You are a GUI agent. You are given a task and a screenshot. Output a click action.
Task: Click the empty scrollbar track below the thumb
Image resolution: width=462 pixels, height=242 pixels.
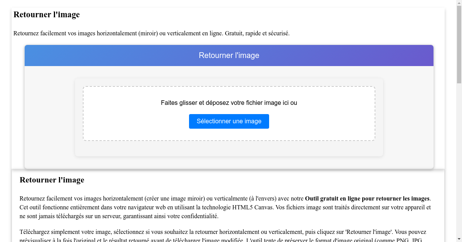[459, 154]
